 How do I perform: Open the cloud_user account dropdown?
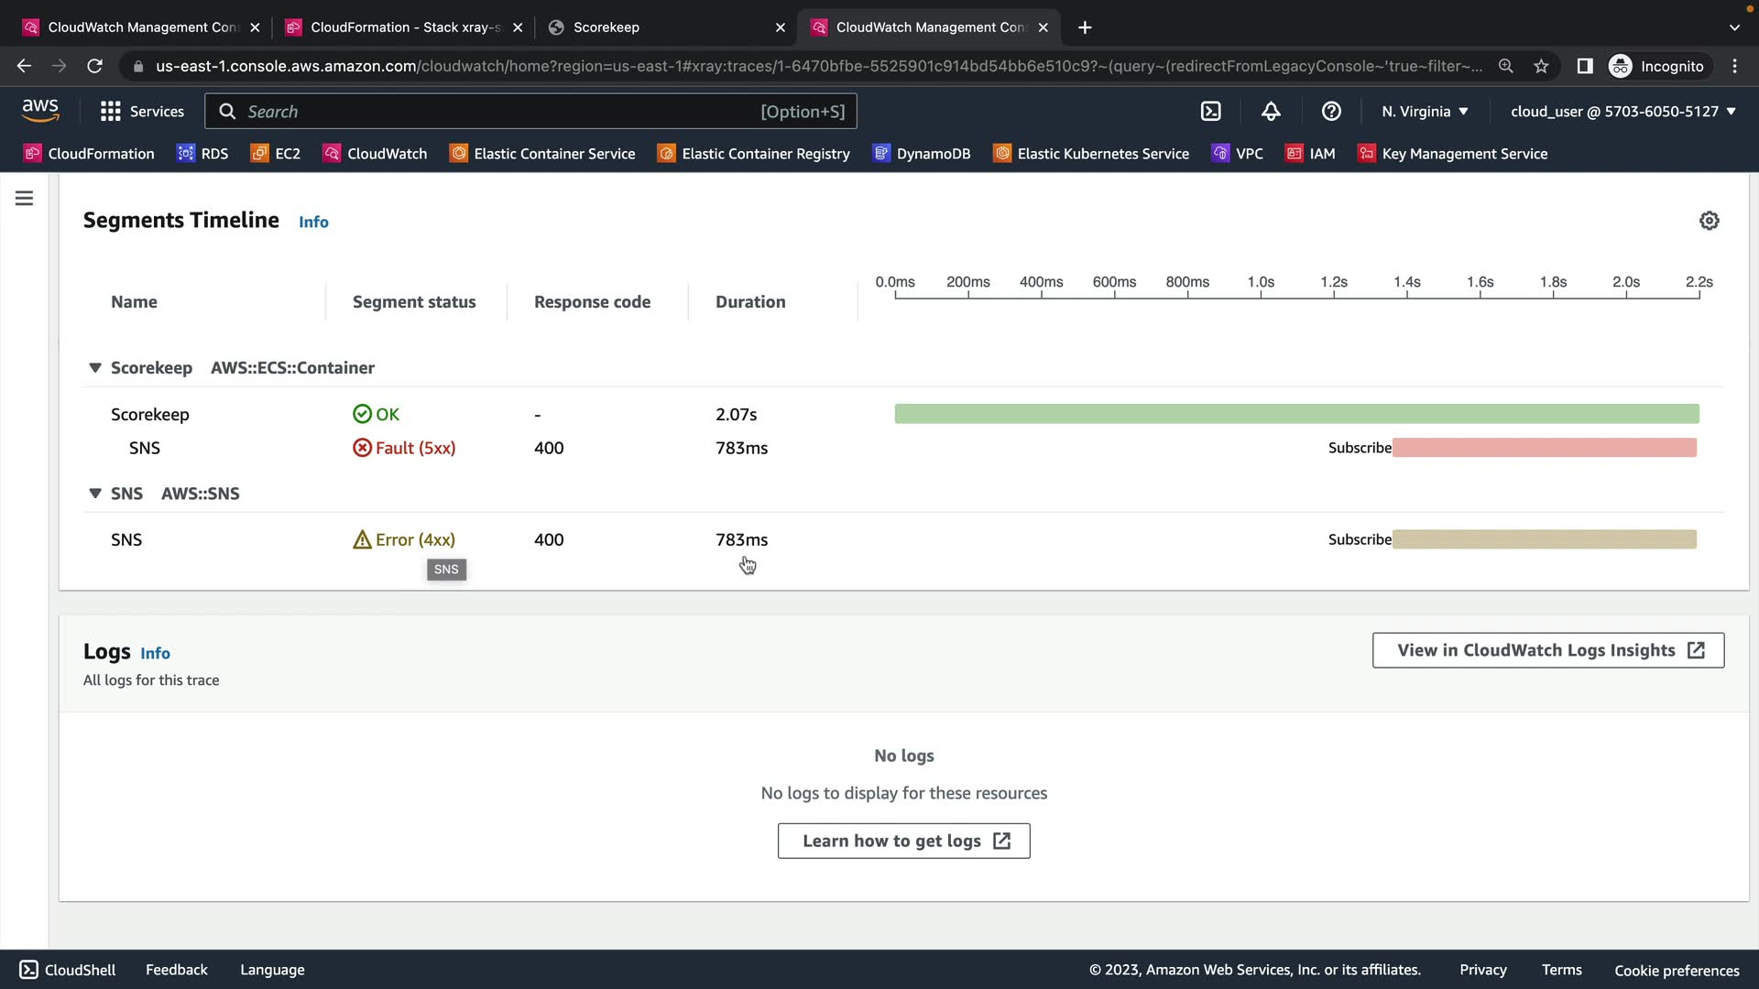(x=1622, y=112)
